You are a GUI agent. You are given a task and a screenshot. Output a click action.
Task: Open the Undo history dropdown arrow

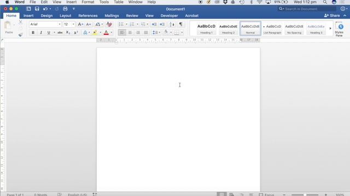[50, 9]
